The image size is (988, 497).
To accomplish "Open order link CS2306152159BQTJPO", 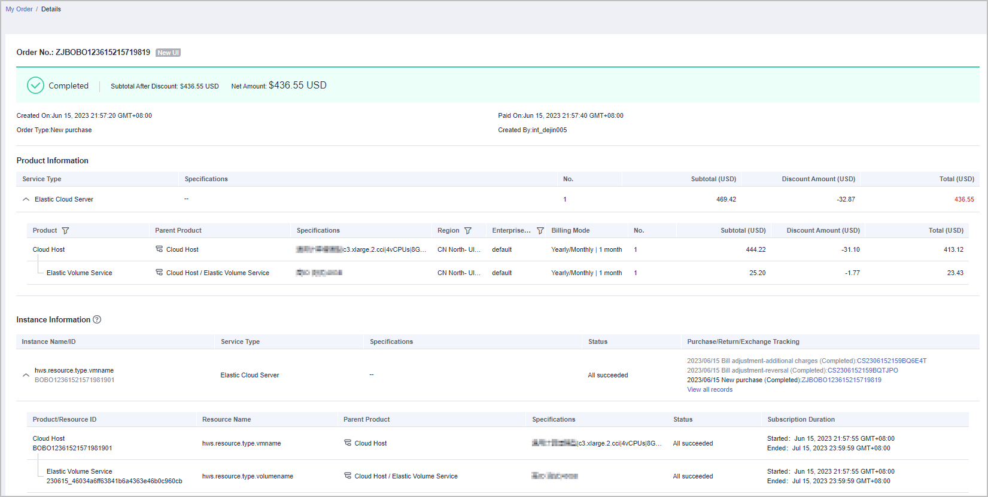I will (862, 371).
